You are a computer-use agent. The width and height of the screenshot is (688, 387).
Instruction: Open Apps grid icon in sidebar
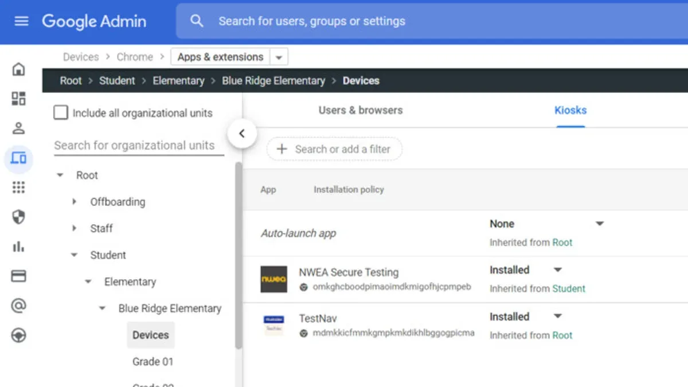[19, 187]
